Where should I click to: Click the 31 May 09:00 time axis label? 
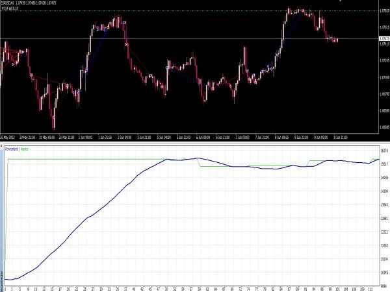coord(47,138)
